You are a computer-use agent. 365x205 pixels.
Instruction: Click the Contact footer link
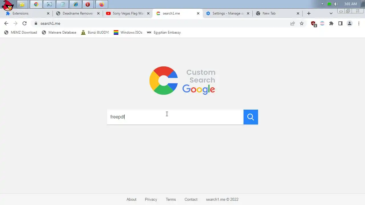coord(191,200)
